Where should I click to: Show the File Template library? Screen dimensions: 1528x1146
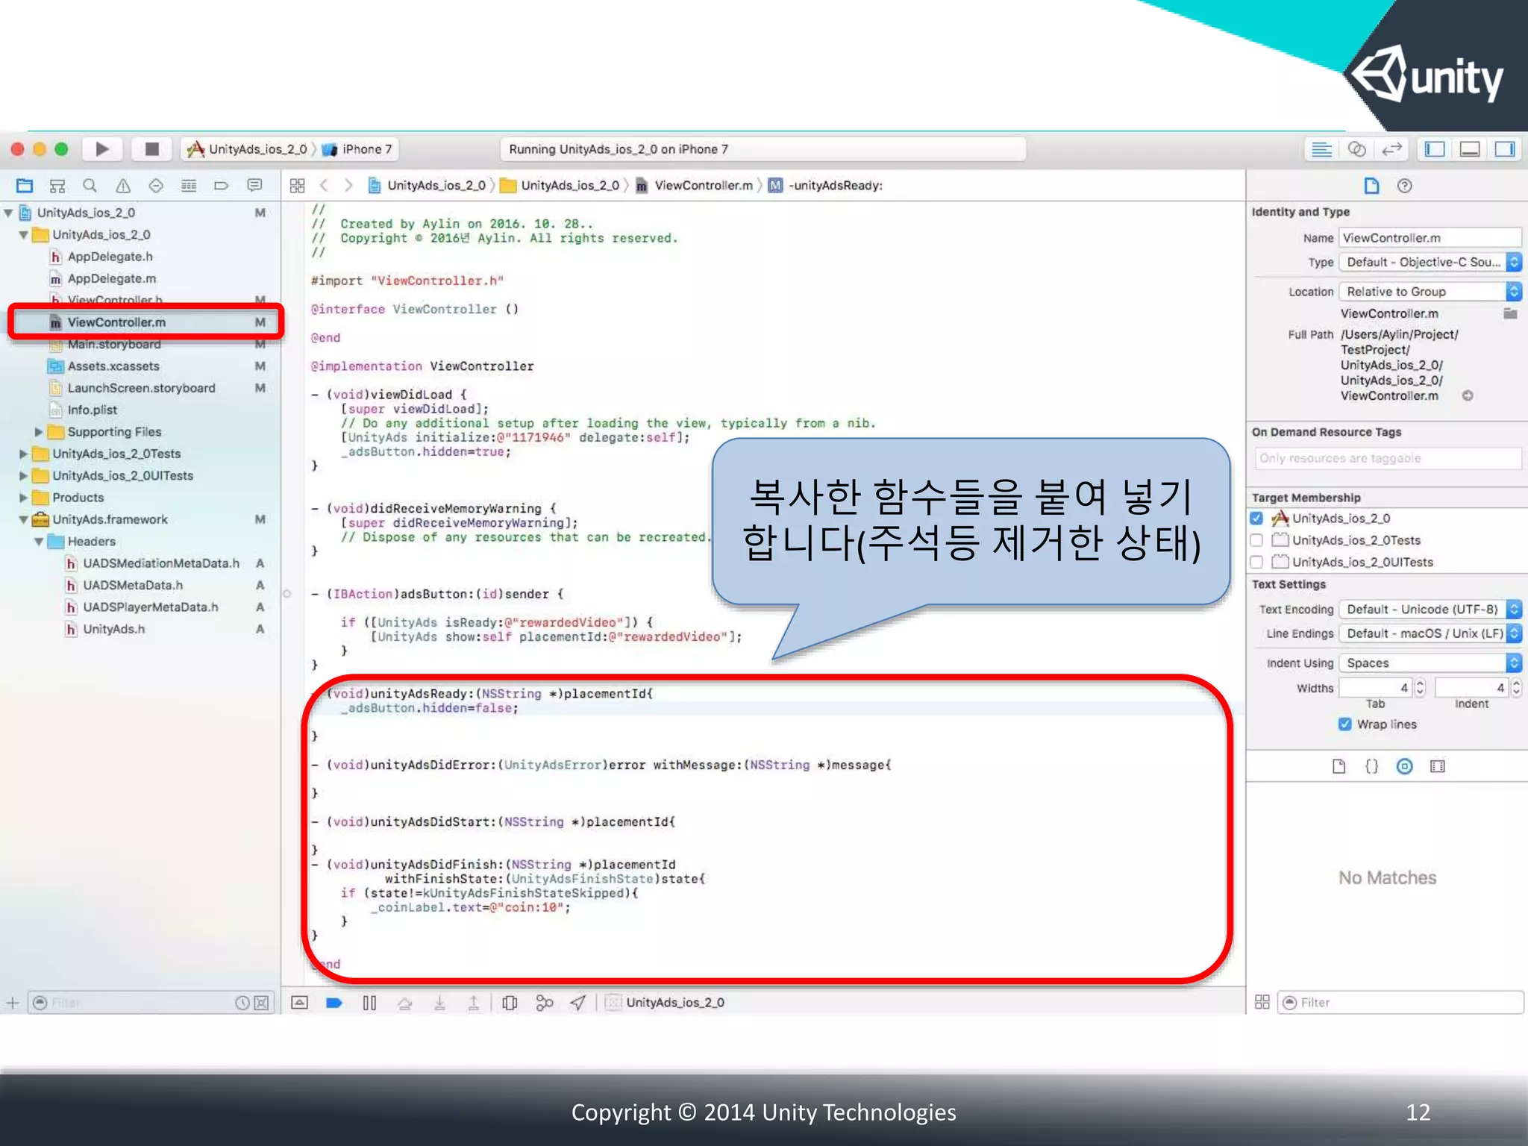click(x=1338, y=766)
